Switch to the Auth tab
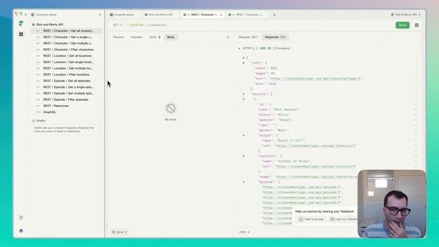439x247 pixels. click(155, 37)
